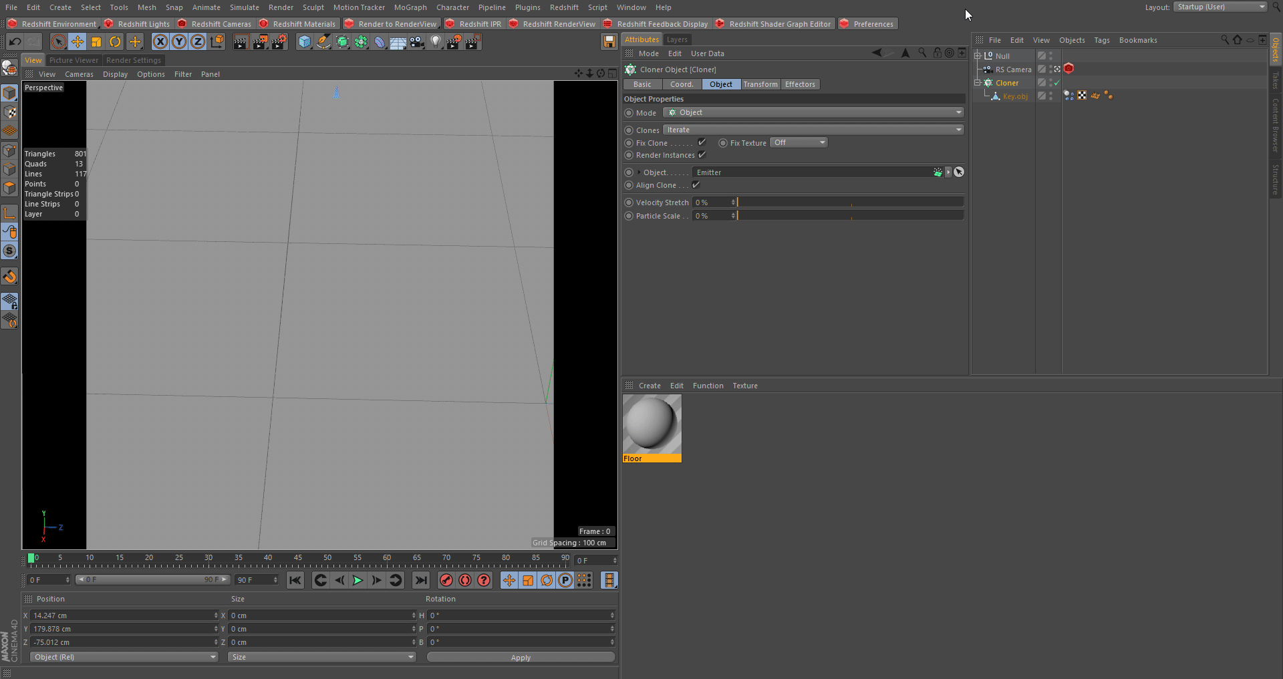Viewport: 1283px width, 679px height.
Task: Click the camera object icon in toolbar
Action: [x=417, y=42]
